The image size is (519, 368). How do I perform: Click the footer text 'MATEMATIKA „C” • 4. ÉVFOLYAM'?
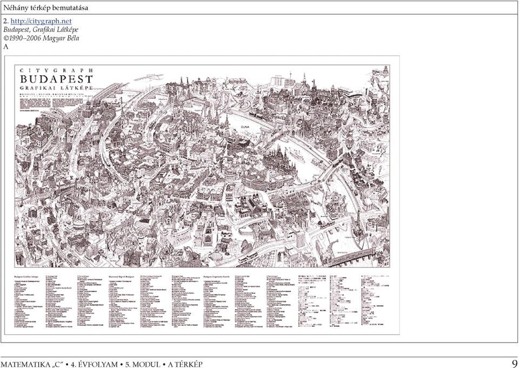tap(61, 364)
